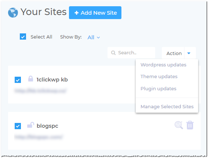Uncheck the Select All checkbox
208x160 pixels.
pos(23,36)
